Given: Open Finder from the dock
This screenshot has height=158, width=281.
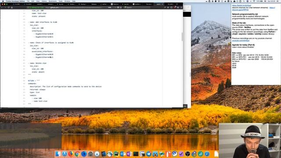Looking at the screenshot, I should tap(58, 154).
